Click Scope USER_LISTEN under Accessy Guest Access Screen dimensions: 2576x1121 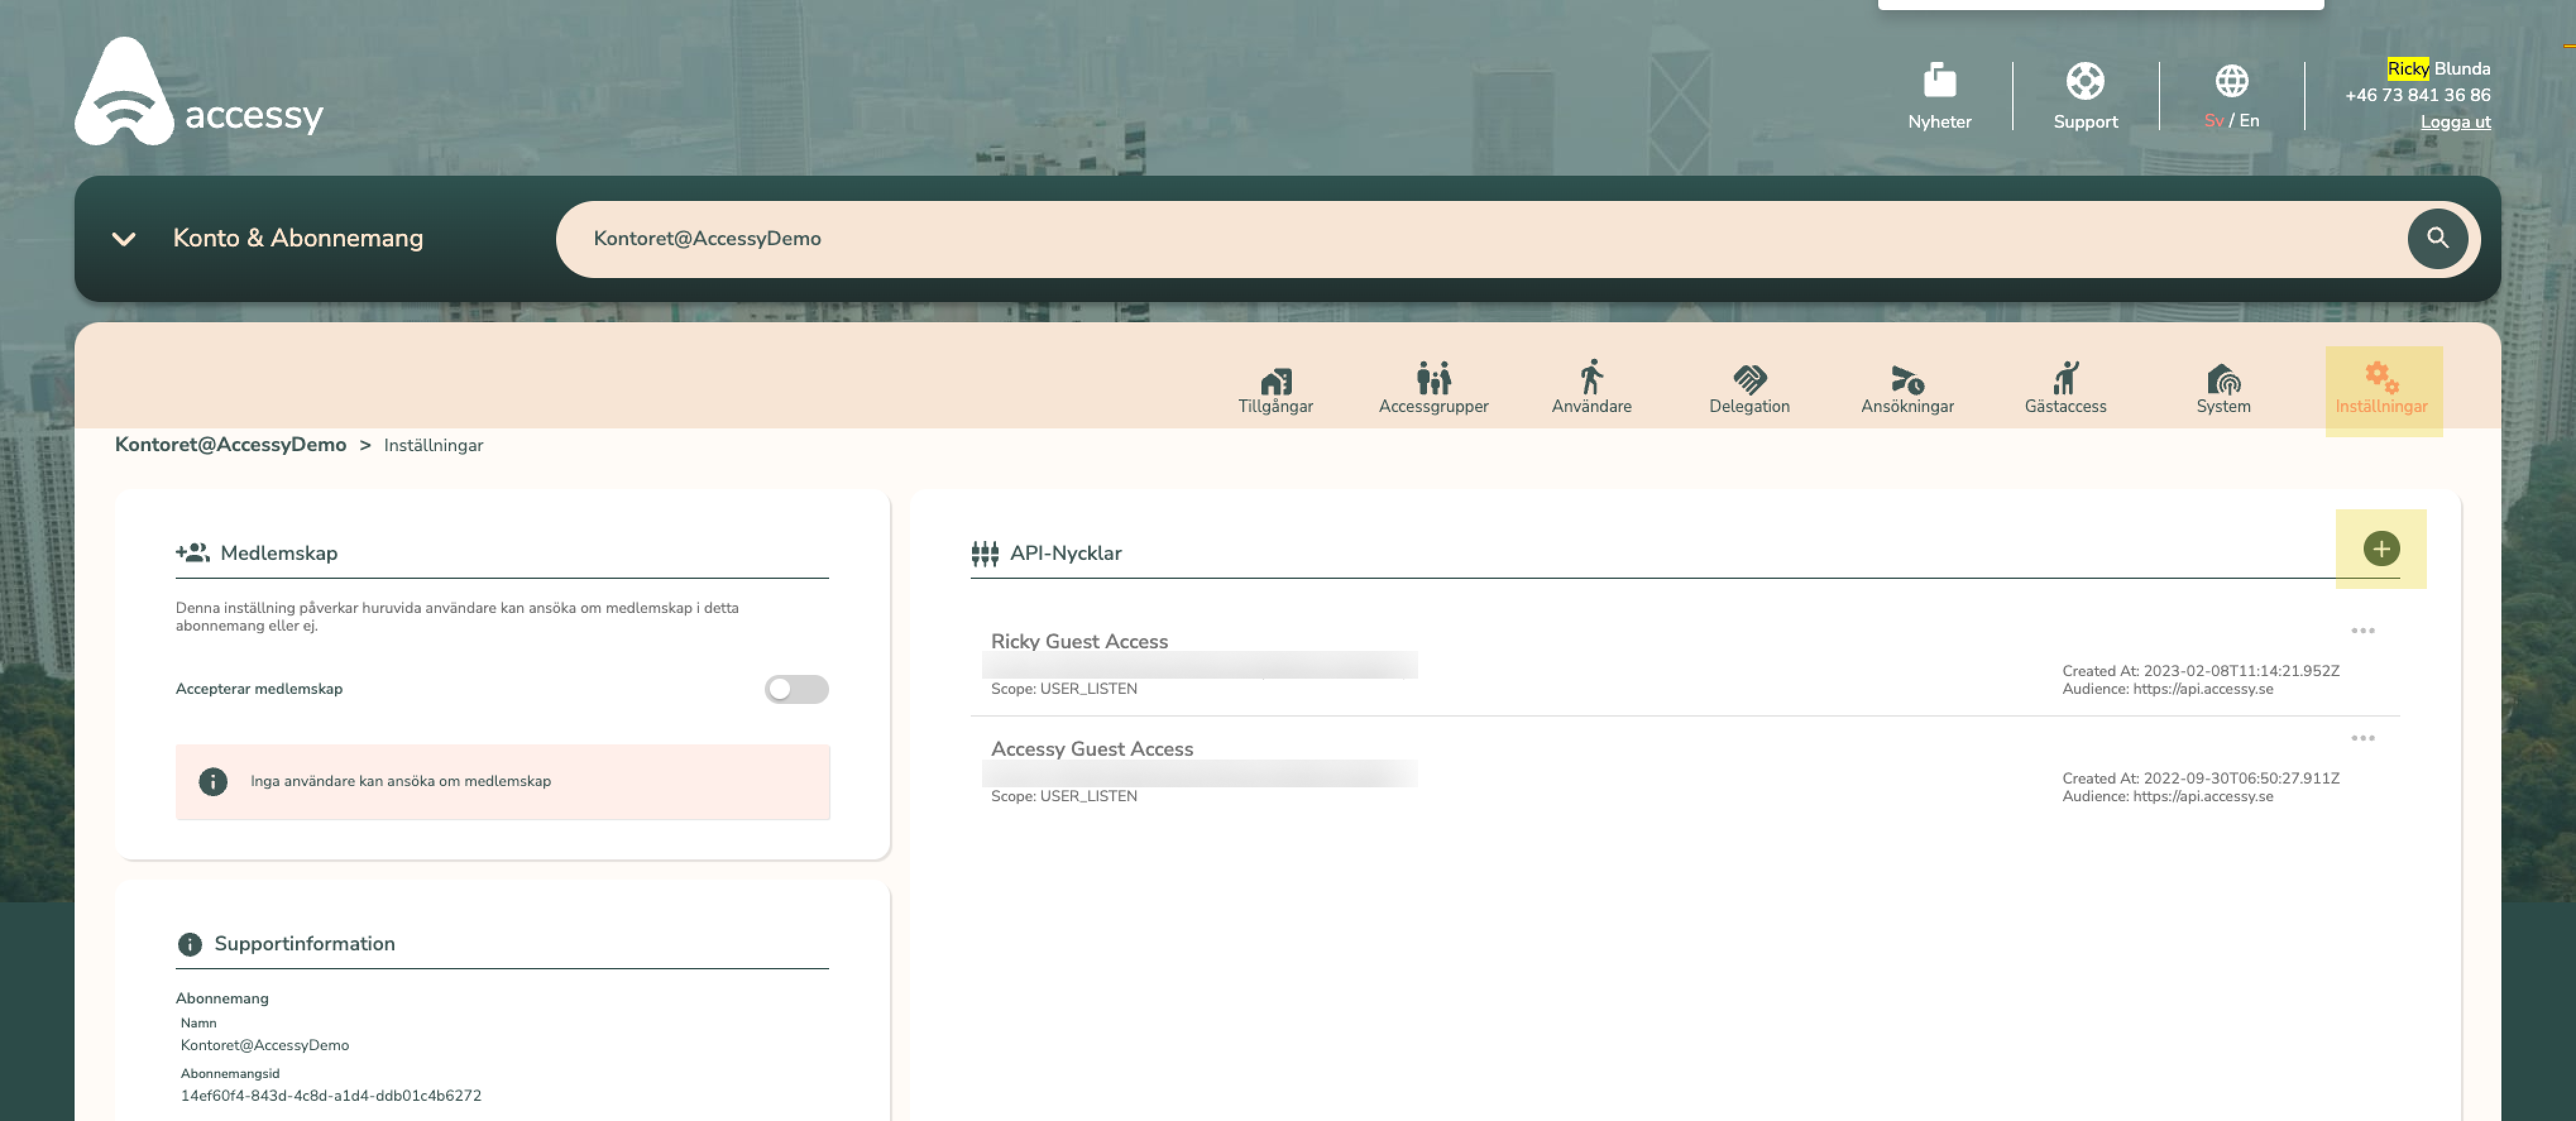pos(1063,796)
